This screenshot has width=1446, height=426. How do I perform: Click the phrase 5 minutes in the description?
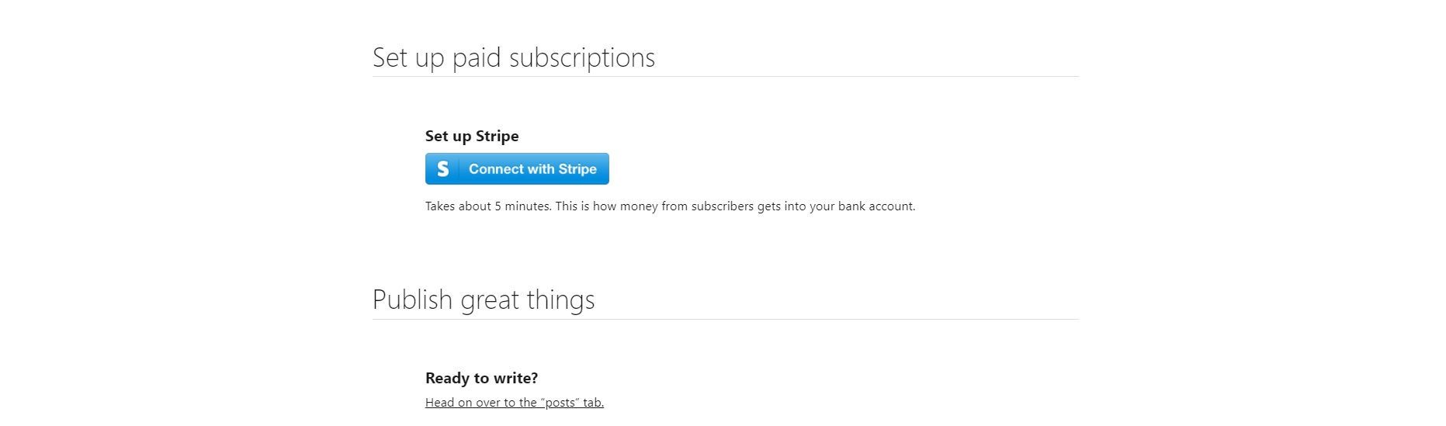click(x=522, y=206)
